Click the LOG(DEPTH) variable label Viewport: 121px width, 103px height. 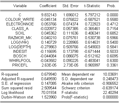[x=20, y=47]
